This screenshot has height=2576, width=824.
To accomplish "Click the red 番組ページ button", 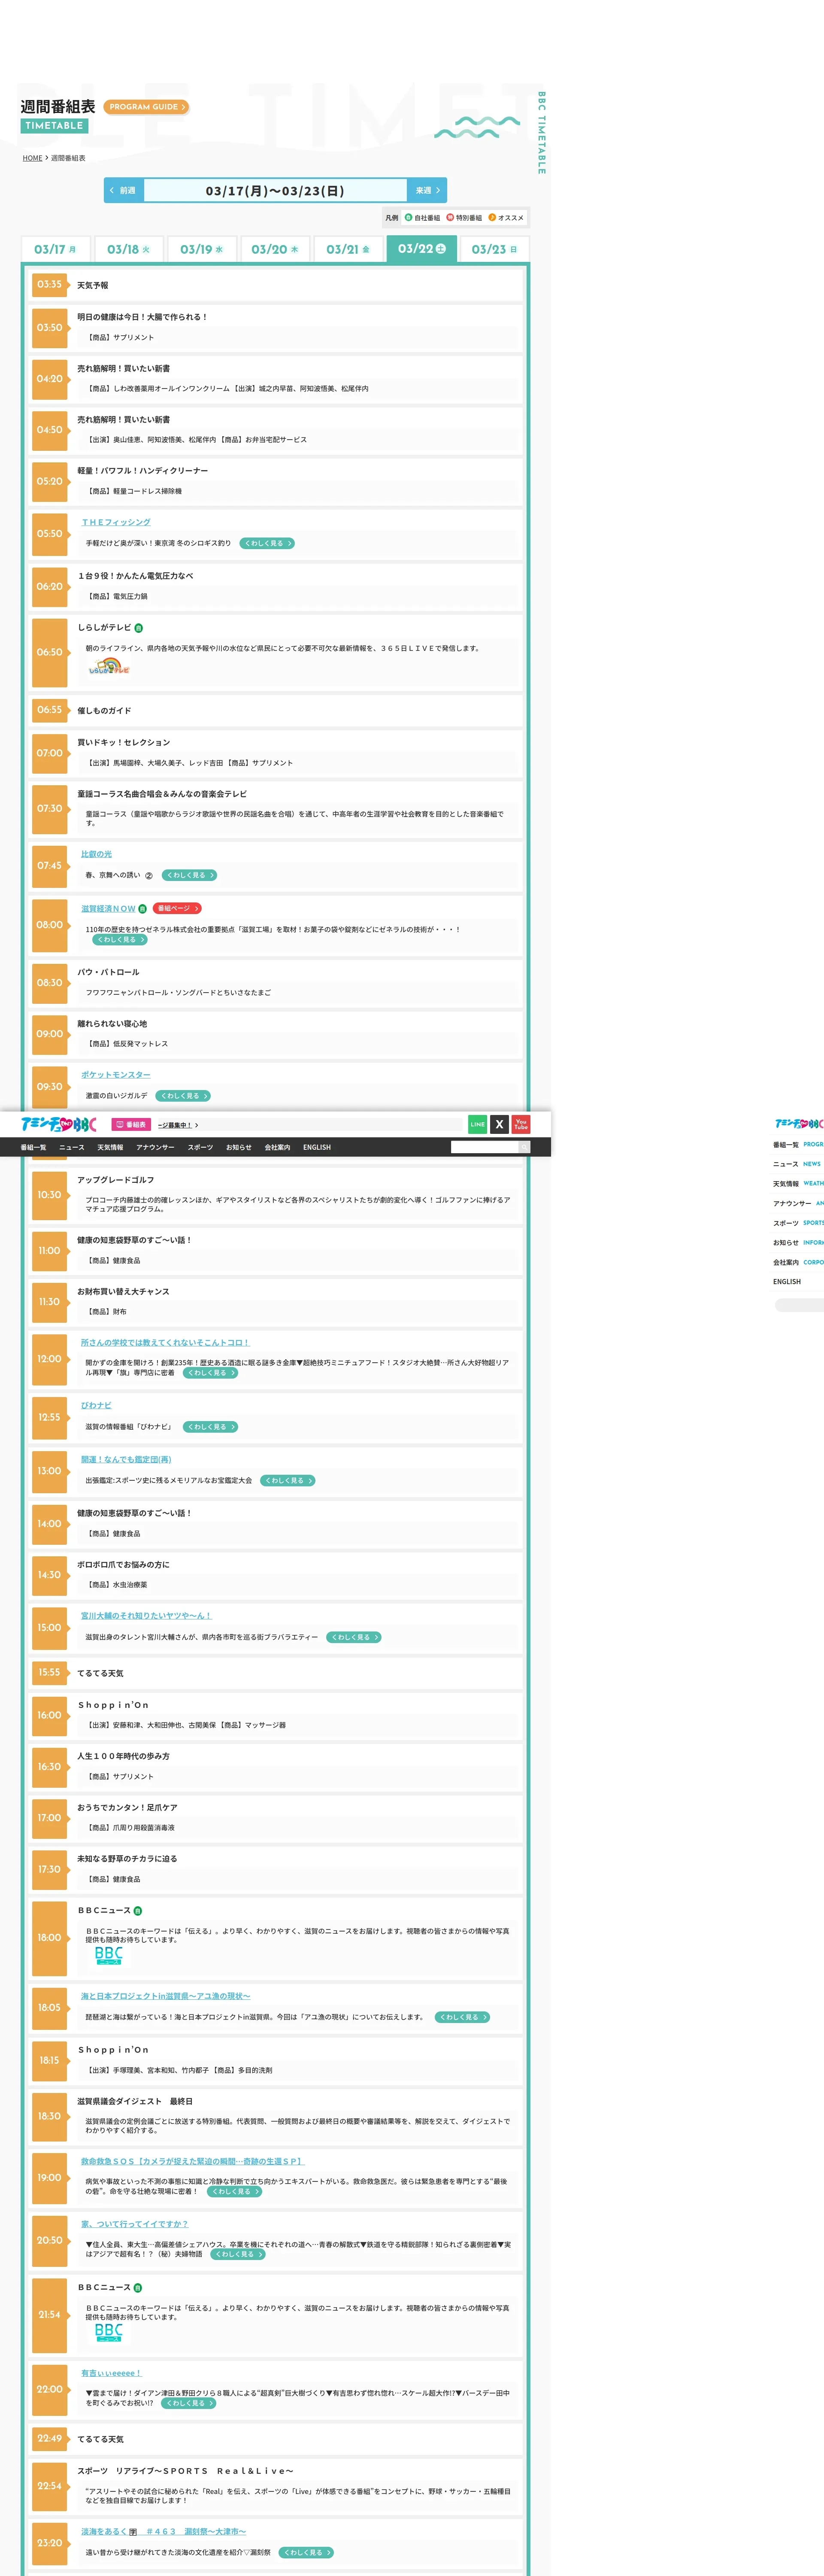I will (x=177, y=908).
